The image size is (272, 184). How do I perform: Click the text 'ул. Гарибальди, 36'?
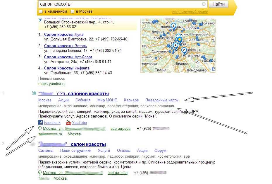[x=61, y=73]
